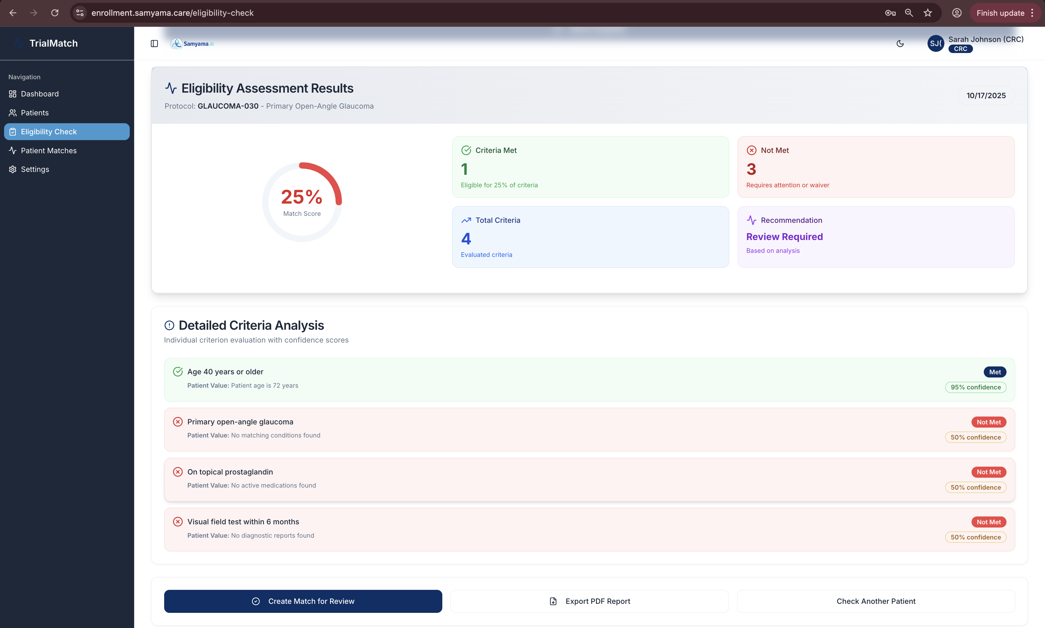Screen dimensions: 1045x628
Task: Click Check Another Patient button
Action: tap(876, 601)
